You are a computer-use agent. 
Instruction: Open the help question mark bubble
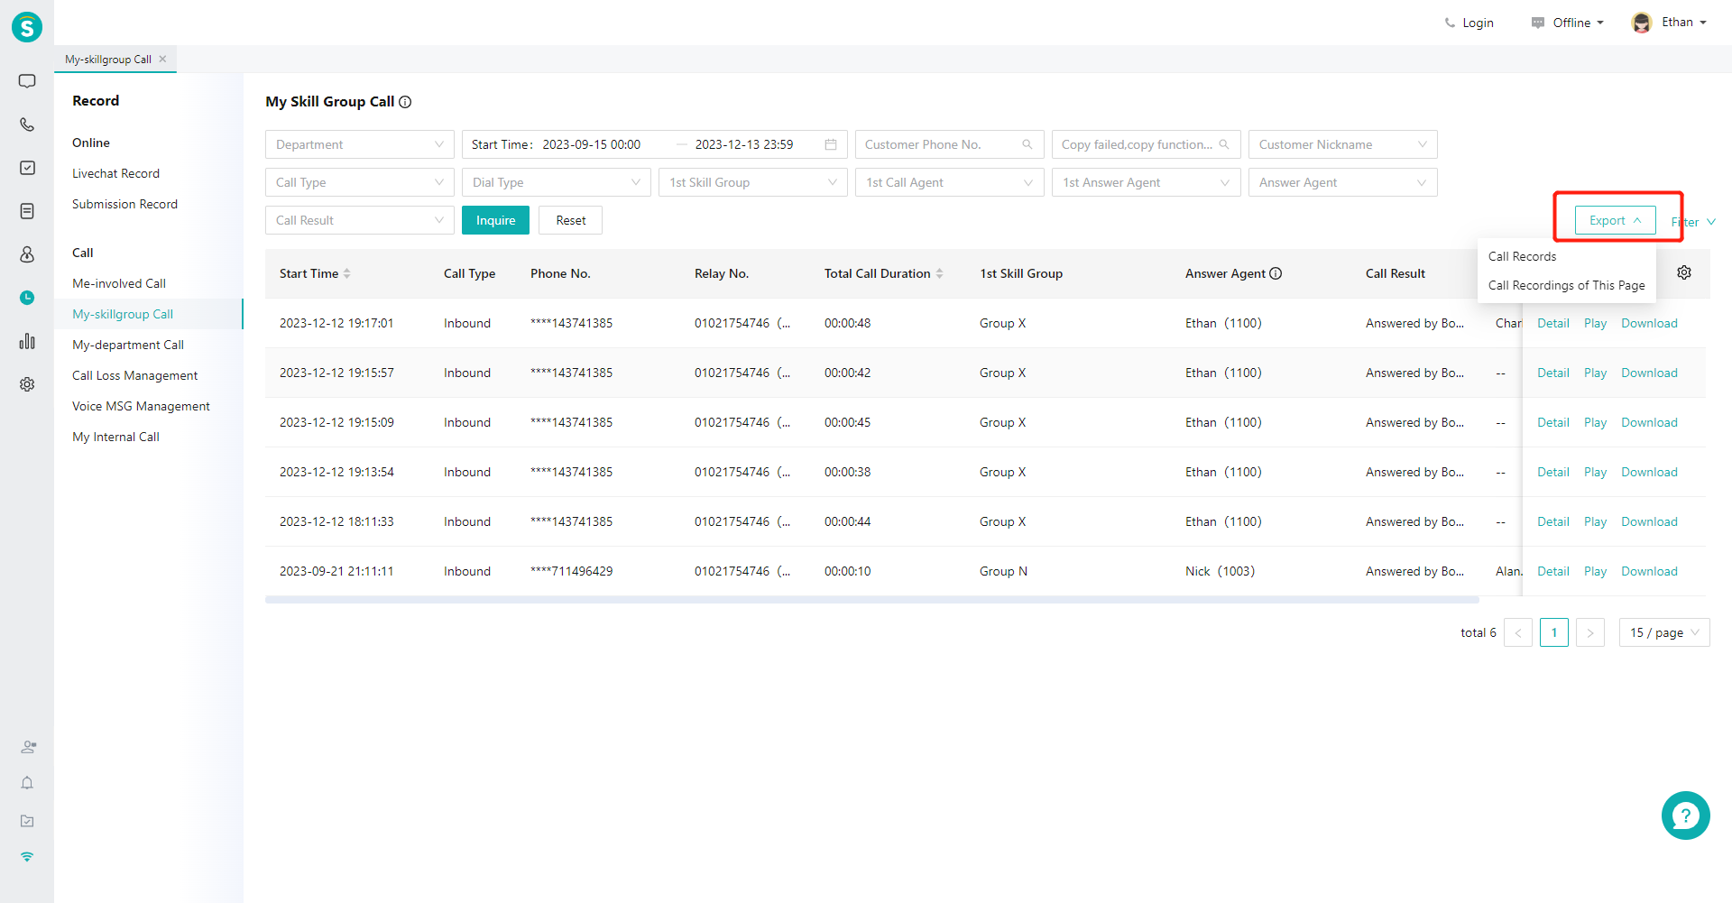[x=1685, y=815]
